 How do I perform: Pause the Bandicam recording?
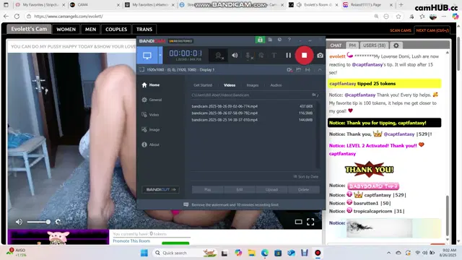[x=288, y=55]
